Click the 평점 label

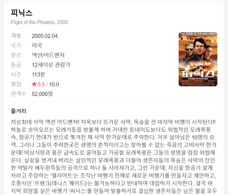coord(16,84)
